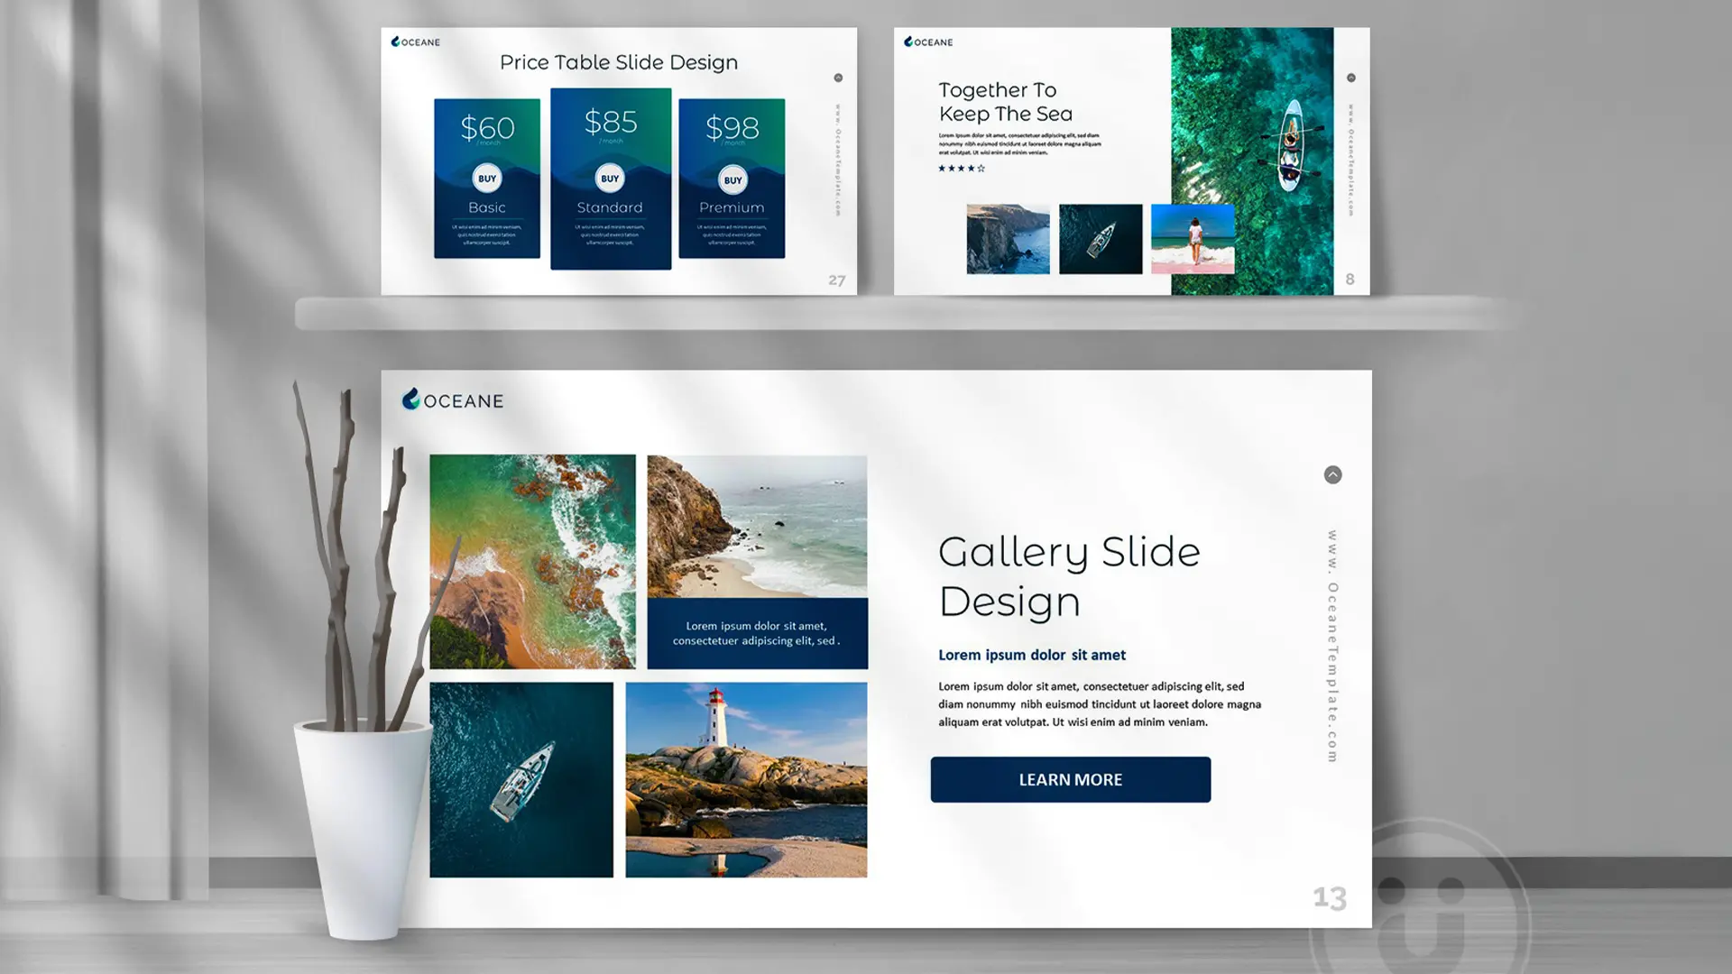
Task: Click the Oceane logo on the price table slide
Action: pos(416,41)
